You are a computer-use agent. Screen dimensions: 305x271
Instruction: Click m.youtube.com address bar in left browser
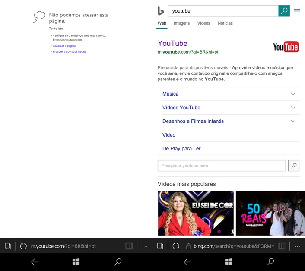64,246
